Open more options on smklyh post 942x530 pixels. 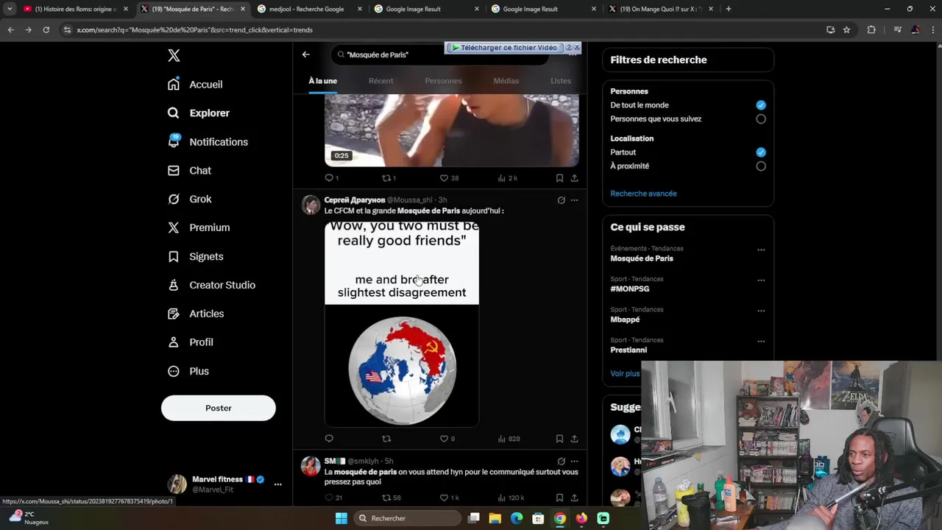575,462
